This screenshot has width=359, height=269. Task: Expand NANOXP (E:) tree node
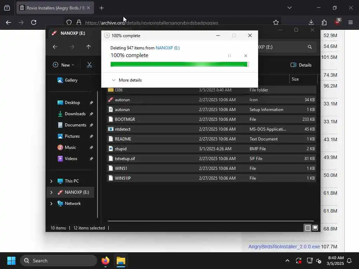tap(51, 192)
